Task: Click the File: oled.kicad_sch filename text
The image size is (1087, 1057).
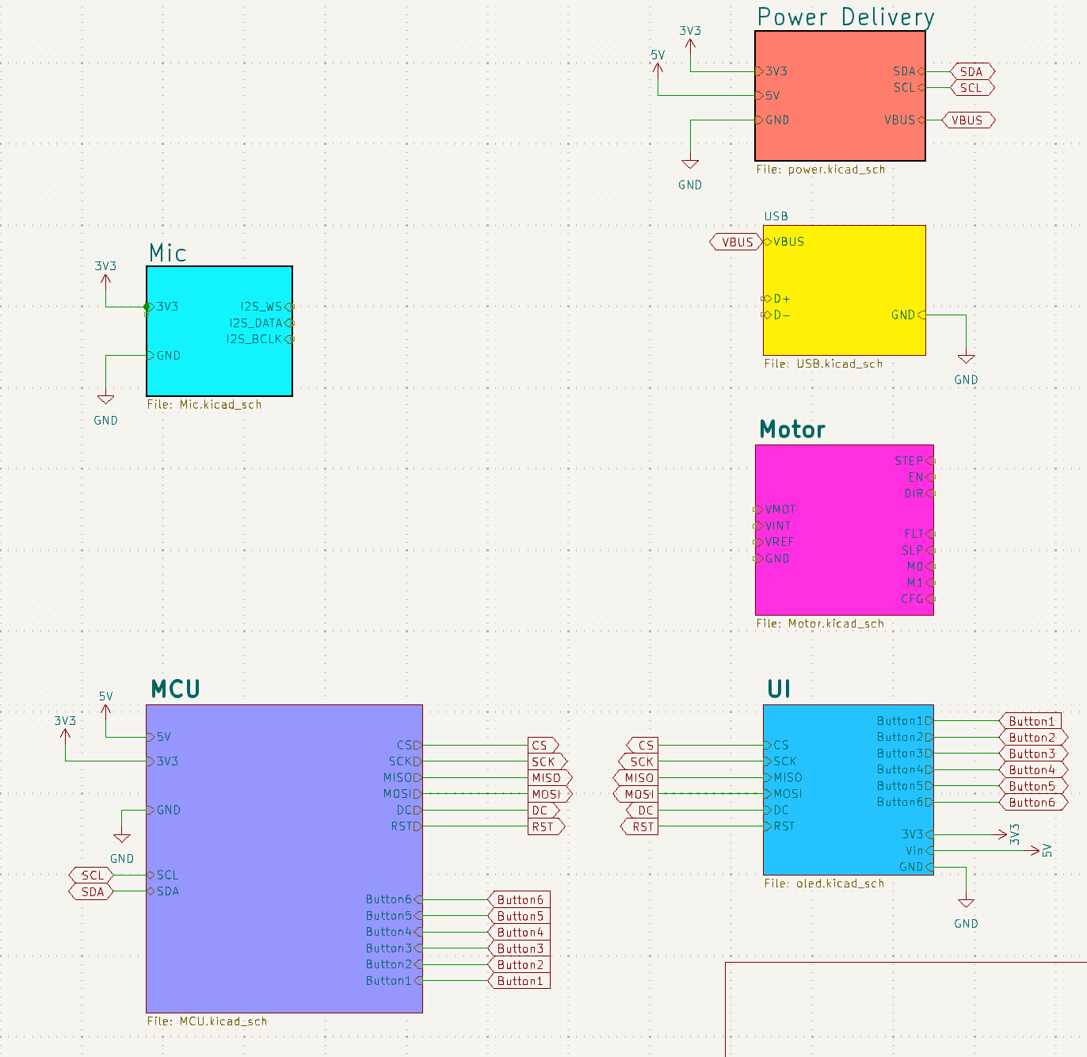Action: click(825, 883)
